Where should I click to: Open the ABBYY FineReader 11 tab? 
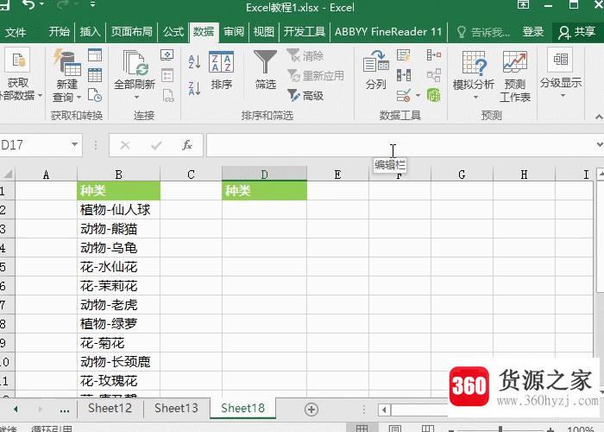point(388,32)
